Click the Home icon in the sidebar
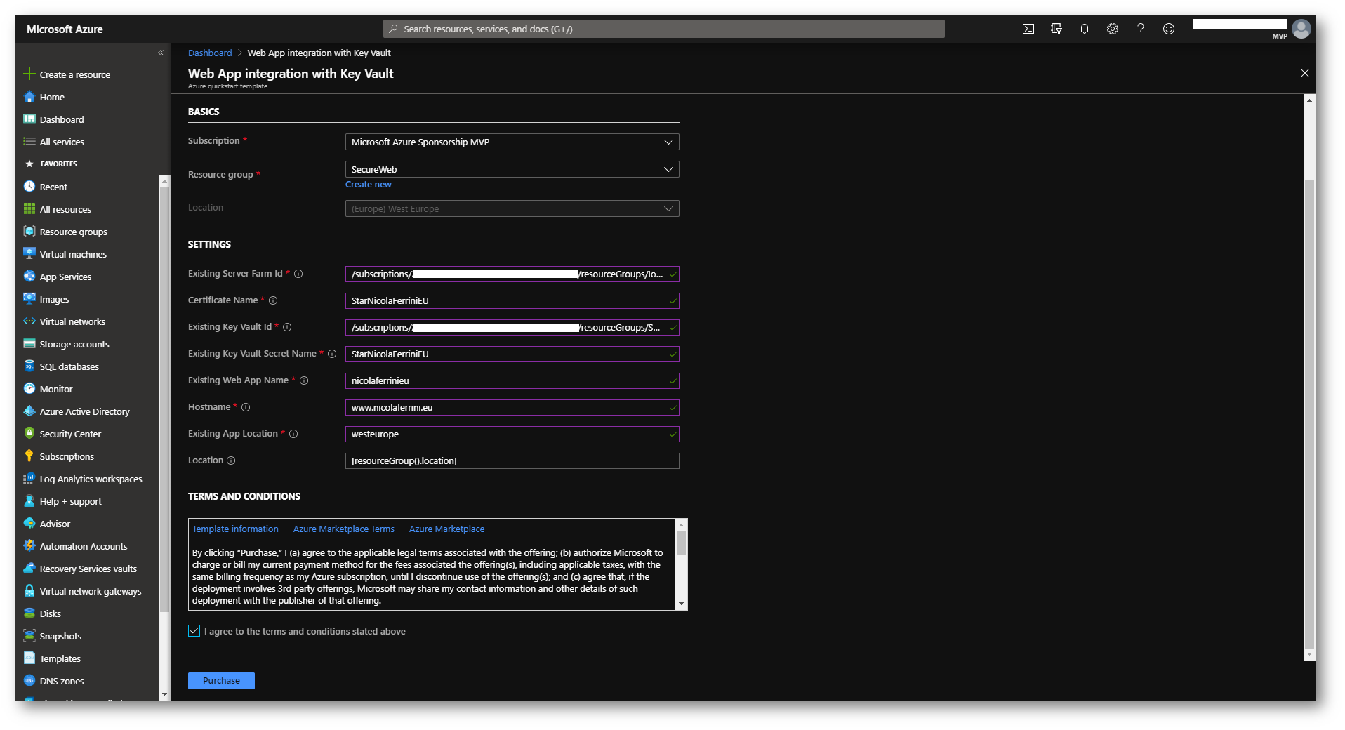 pyautogui.click(x=29, y=97)
